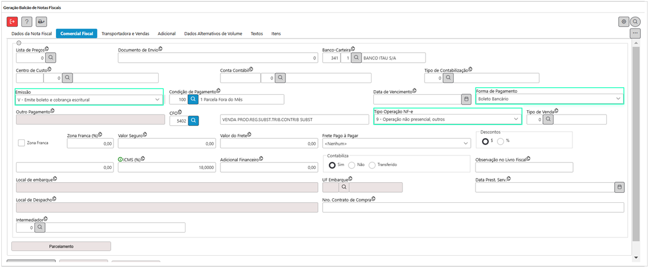Click the magnifier search icon at top right
This screenshot has width=648, height=267.
click(x=636, y=21)
